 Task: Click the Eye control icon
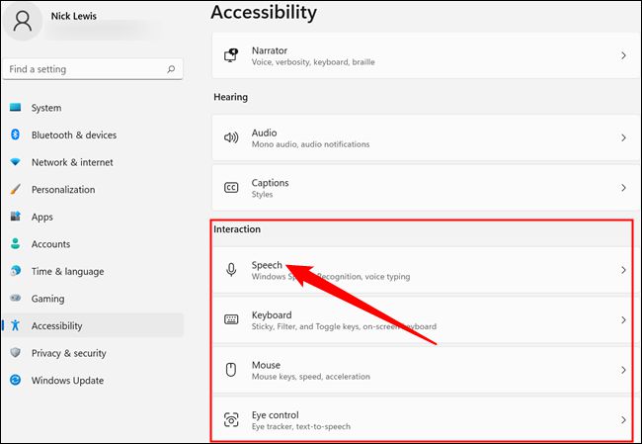pos(231,420)
